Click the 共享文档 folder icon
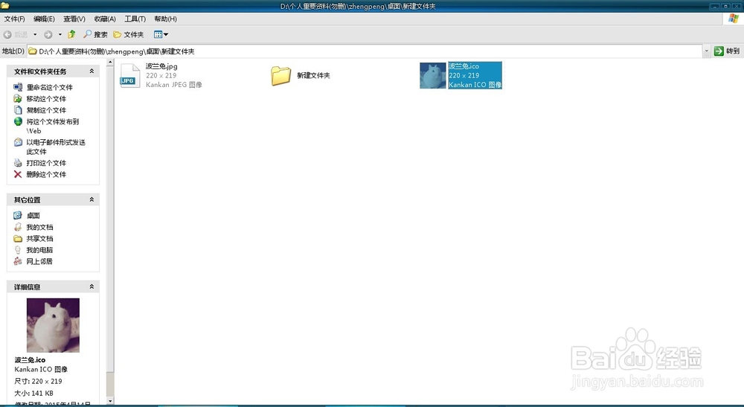This screenshot has width=744, height=407. (x=18, y=238)
